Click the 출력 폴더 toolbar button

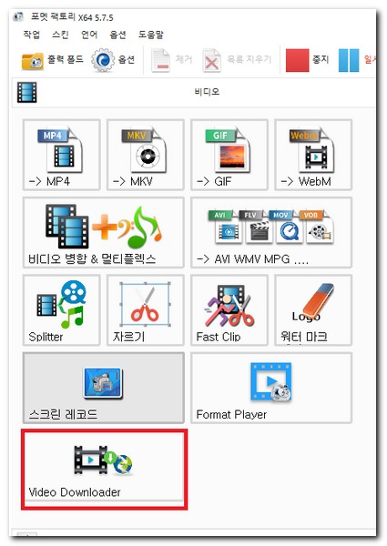(x=53, y=60)
